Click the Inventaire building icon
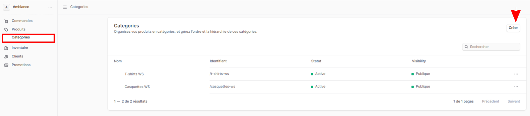The width and height of the screenshot is (530, 116). (x=6, y=48)
